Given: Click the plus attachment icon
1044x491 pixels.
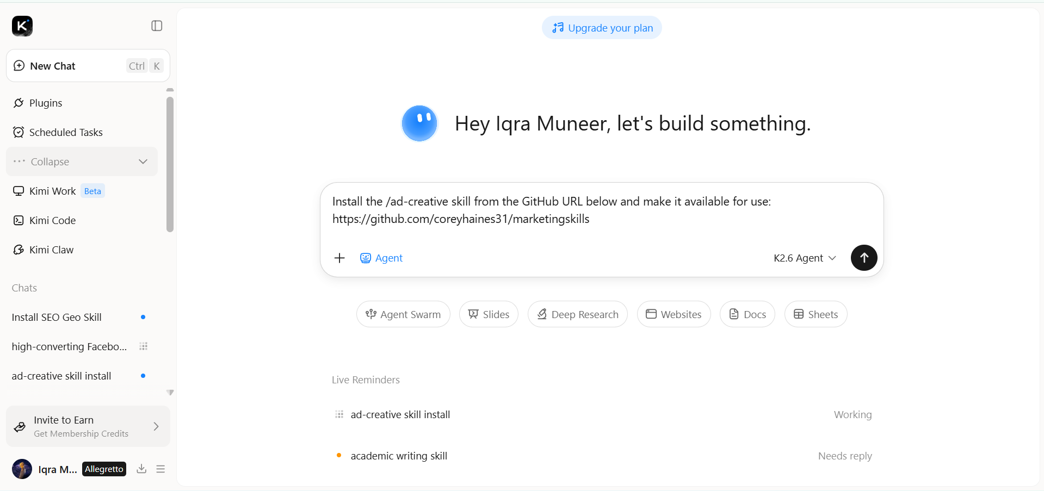Looking at the screenshot, I should point(339,258).
